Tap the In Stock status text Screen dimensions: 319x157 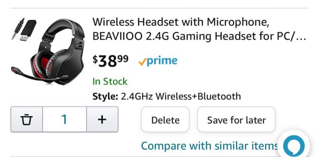[110, 81]
